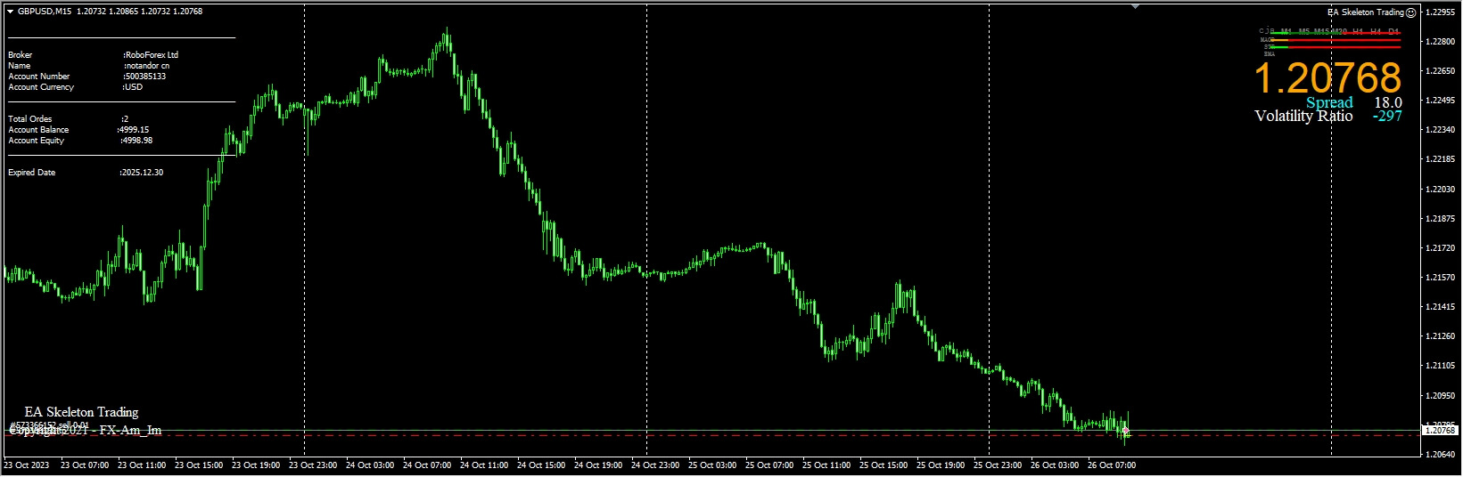Click the 1.21570 price scale label

(x=1441, y=278)
